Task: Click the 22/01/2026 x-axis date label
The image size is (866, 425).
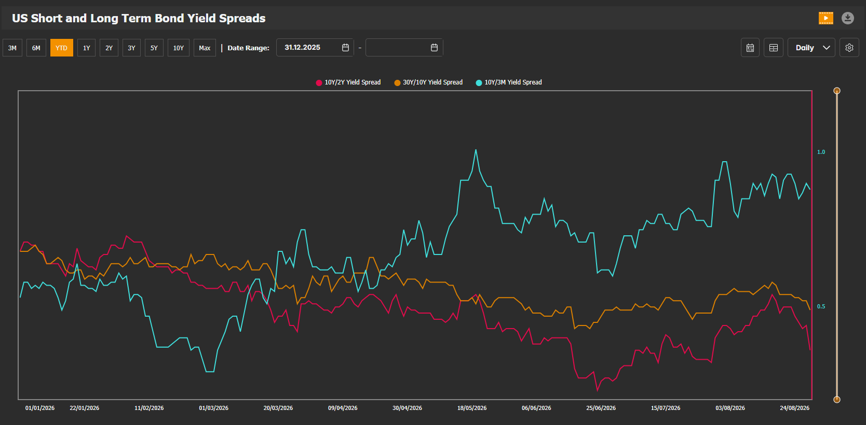Action: click(85, 408)
